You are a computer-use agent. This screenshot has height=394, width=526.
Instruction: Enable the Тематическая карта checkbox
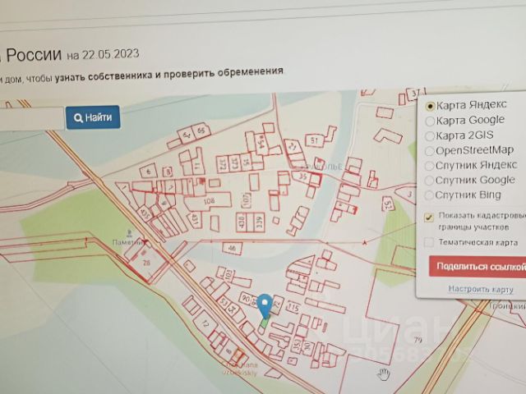coord(429,242)
